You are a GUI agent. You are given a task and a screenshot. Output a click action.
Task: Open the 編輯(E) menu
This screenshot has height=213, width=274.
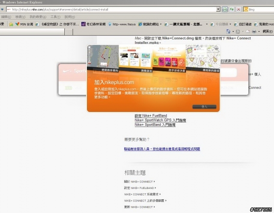(6, 17)
